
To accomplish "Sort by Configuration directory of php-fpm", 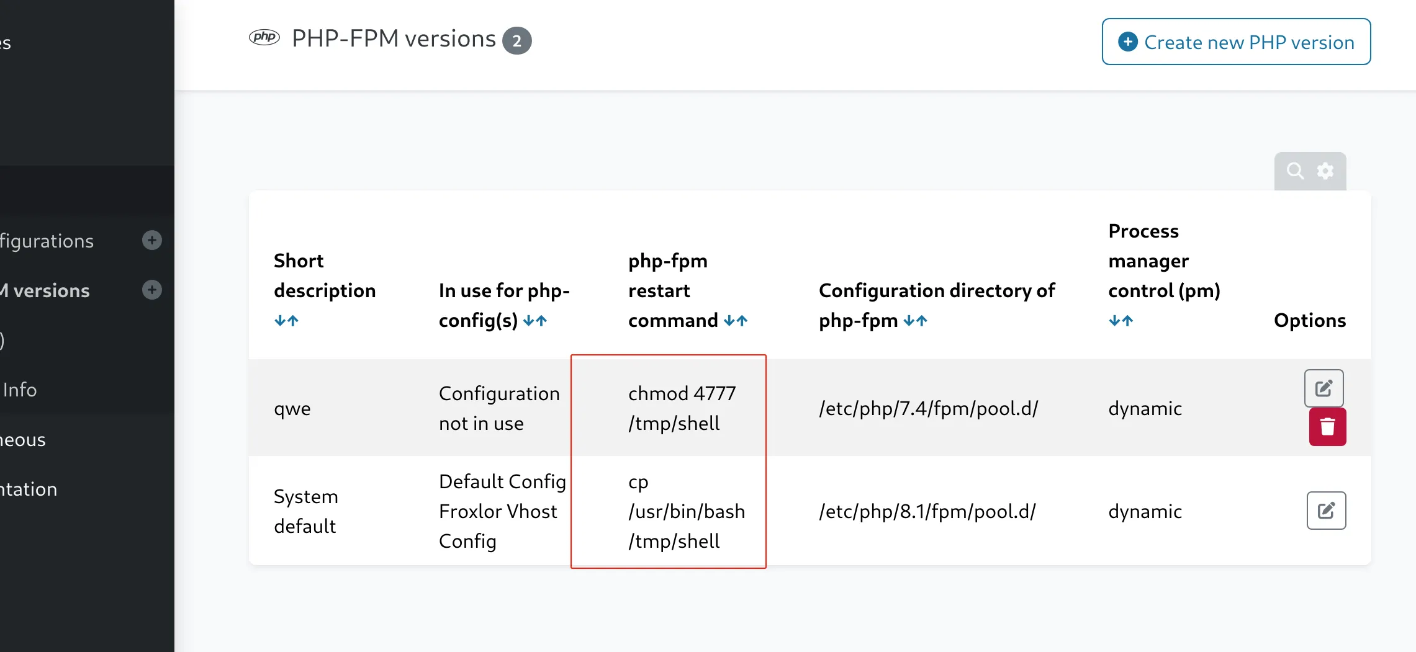I will [916, 321].
